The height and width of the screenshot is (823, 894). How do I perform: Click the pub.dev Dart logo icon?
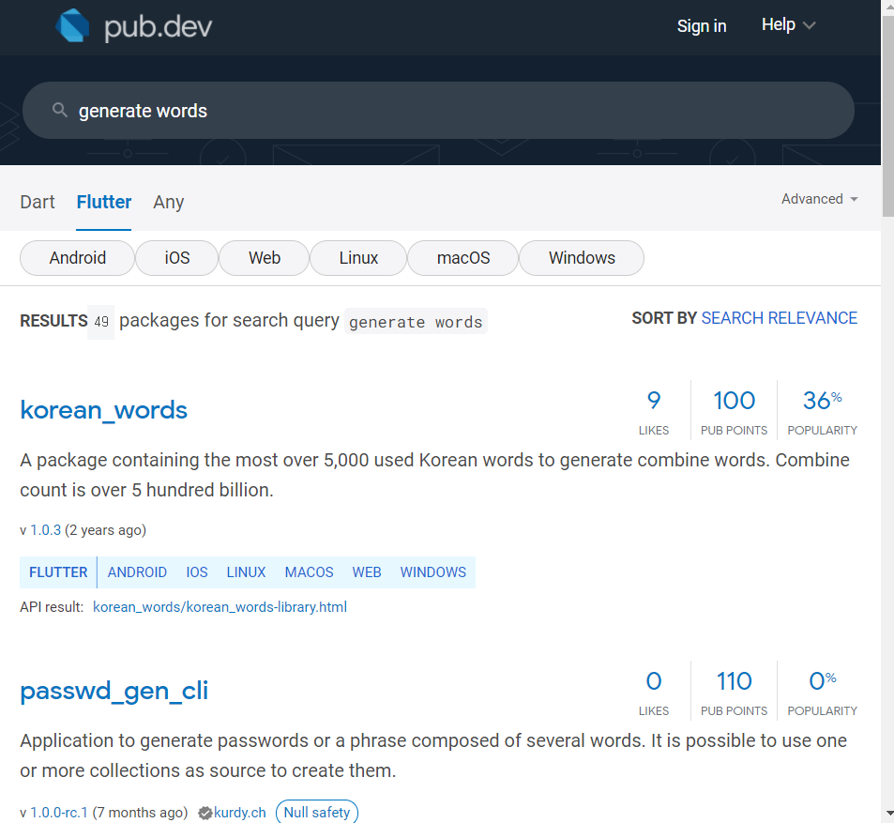point(72,25)
